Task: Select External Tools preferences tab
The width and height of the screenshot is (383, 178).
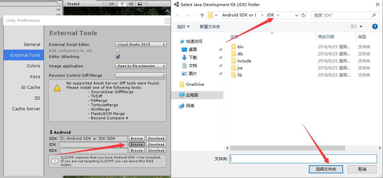Action: 24,55
